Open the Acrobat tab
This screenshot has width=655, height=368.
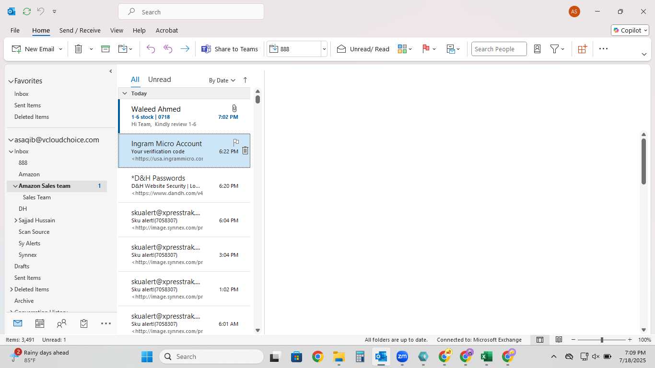tap(167, 30)
